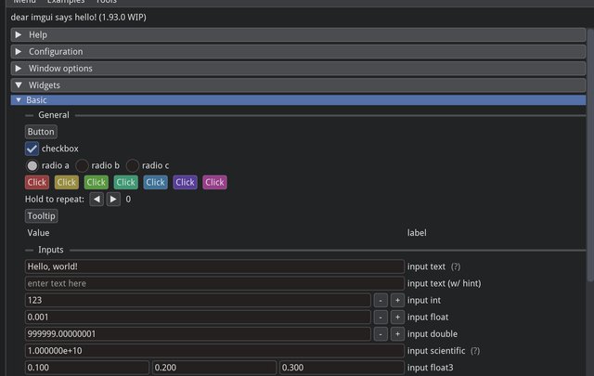Click the input scientific field
Image resolution: width=594 pixels, height=376 pixels.
coord(214,351)
